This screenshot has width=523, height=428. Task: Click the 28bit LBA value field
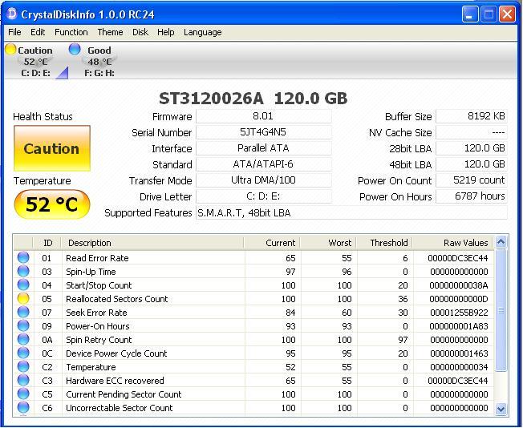472,148
